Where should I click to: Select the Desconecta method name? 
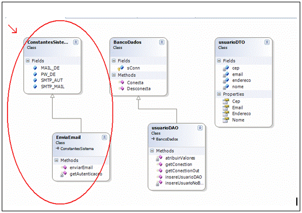click(x=139, y=89)
